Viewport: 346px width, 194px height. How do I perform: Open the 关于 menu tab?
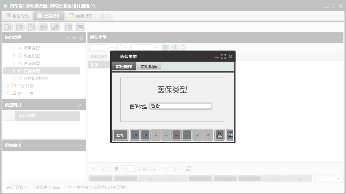(x=105, y=16)
